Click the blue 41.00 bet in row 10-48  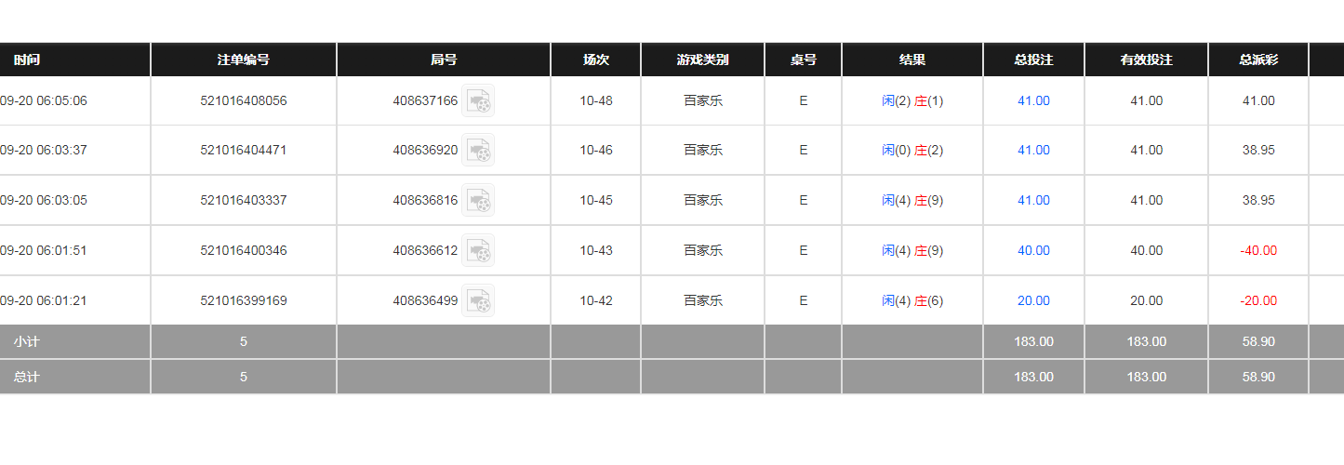point(1033,100)
